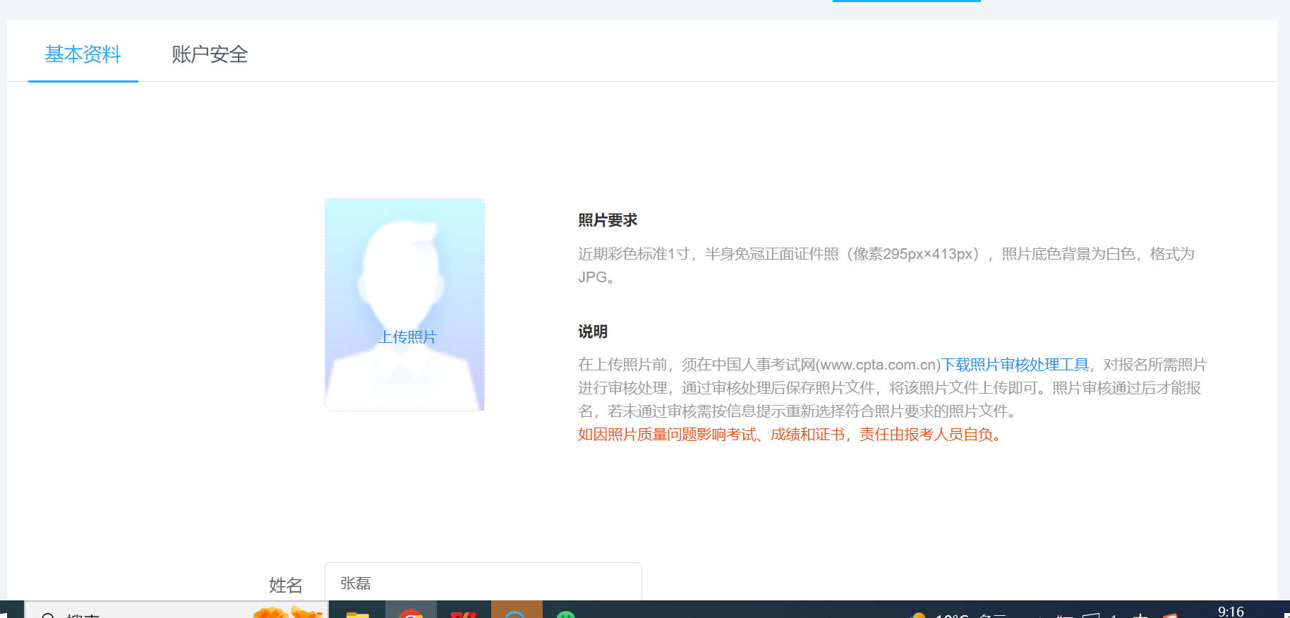This screenshot has width=1290, height=618.
Task: Click the 上传照片 upload link
Action: [407, 337]
